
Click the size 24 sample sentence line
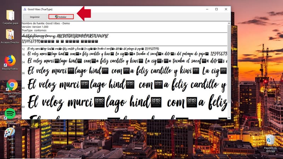[x=127, y=61]
